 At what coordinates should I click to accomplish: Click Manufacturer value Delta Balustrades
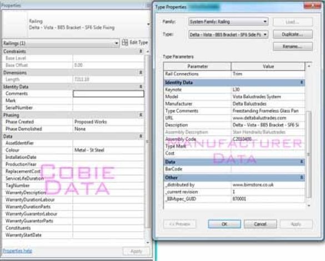268,104
